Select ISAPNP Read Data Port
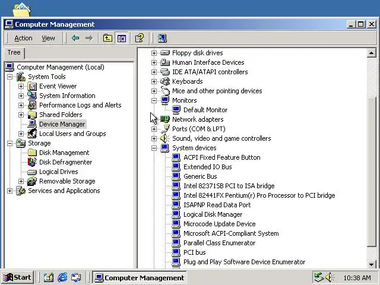380x285 pixels. [x=217, y=205]
